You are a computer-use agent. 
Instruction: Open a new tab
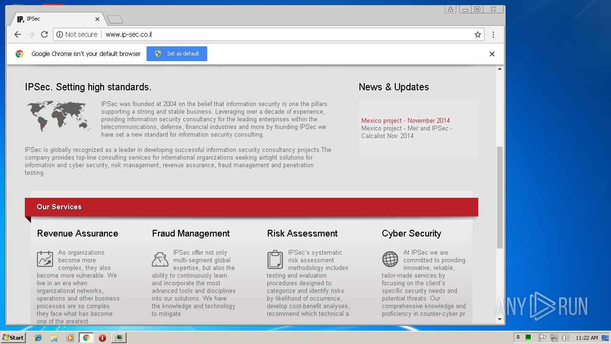115,19
